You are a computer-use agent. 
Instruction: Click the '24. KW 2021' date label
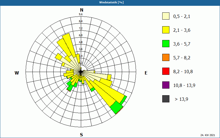pyautogui.click(x=208, y=135)
